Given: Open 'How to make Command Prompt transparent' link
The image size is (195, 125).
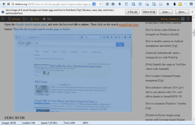Looking at the screenshot, I should (x=163, y=78).
